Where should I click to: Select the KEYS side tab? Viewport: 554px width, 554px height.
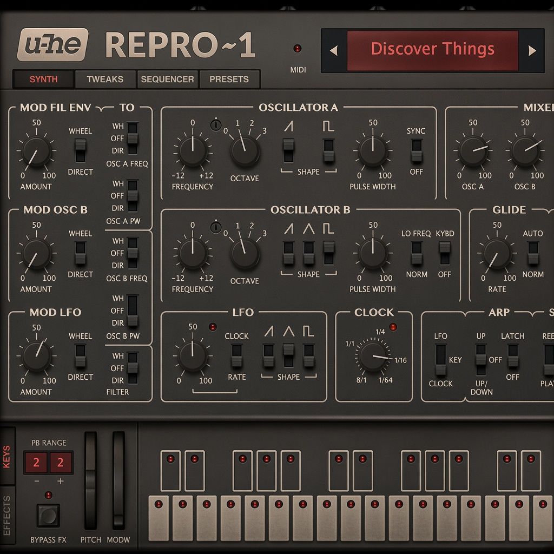coord(7,457)
